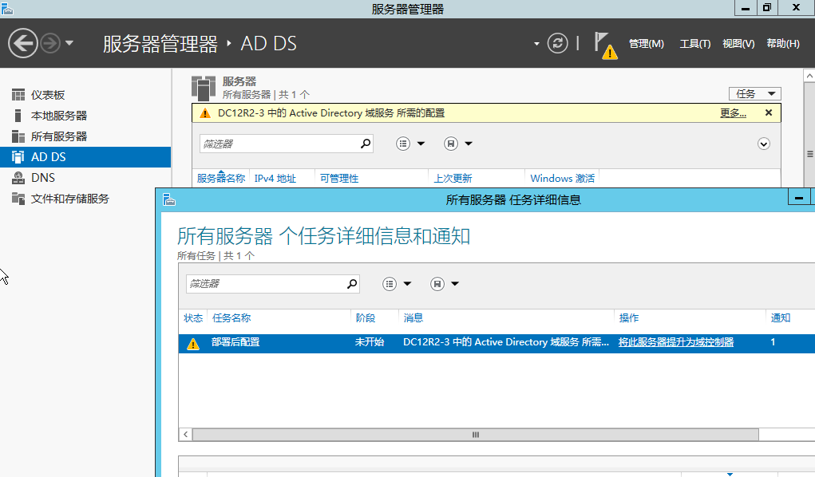Open list options icon in servers panel
815x477 pixels.
click(x=403, y=144)
